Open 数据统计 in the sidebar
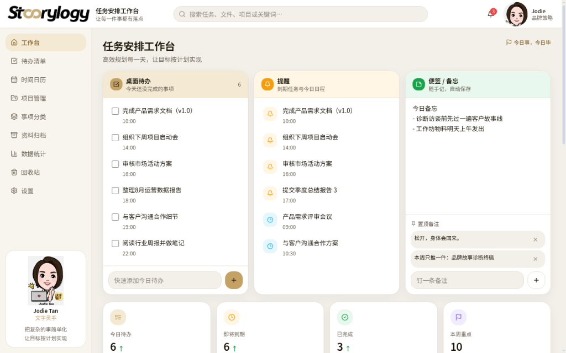The height and width of the screenshot is (353, 566). (46, 154)
